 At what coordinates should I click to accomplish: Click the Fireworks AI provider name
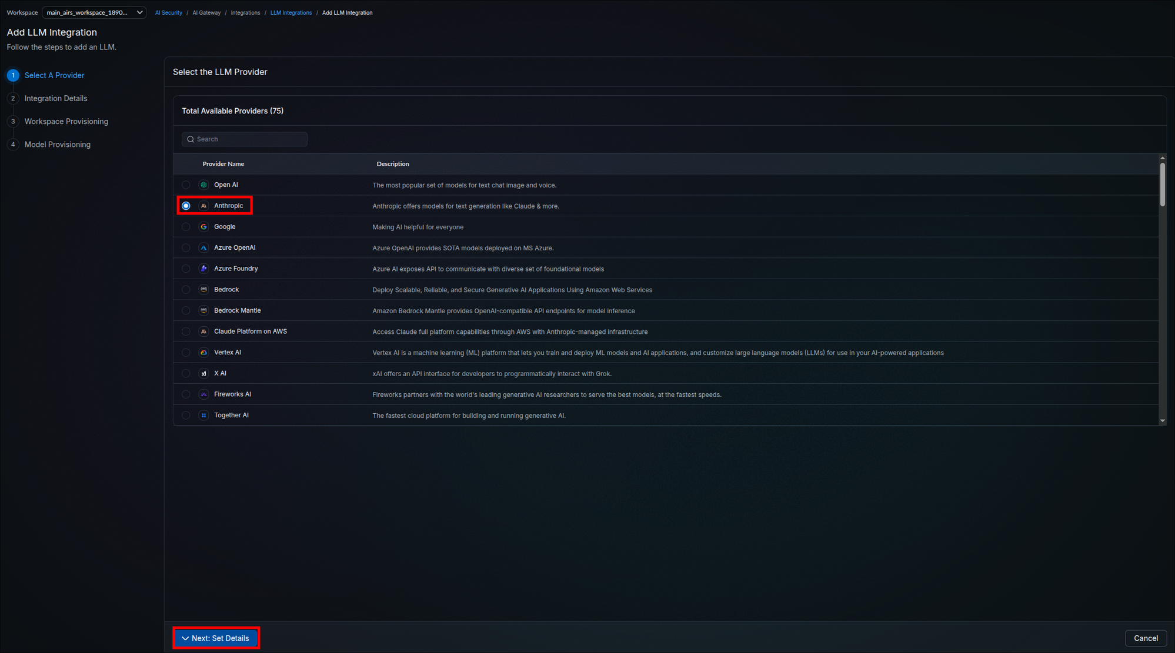232,394
